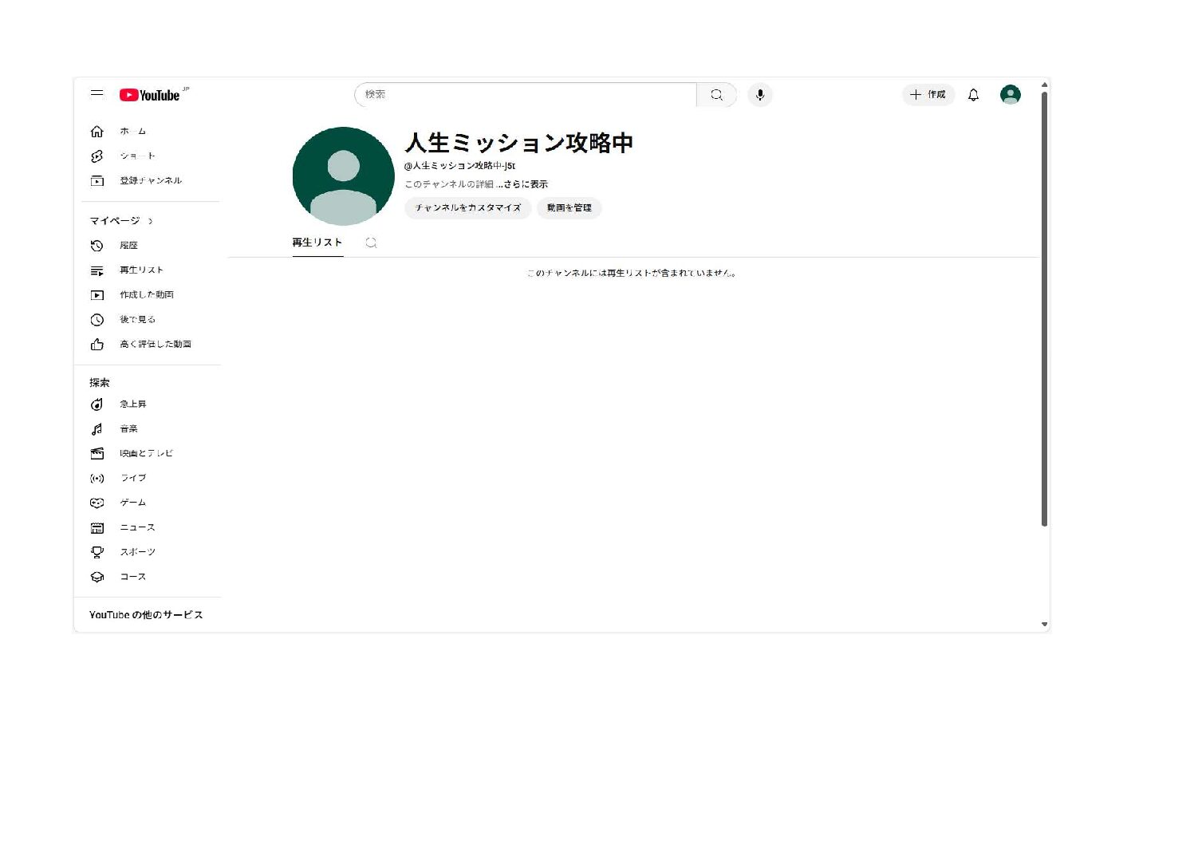1194x844 pixels.
Task: Click the scrollbar down arrow
Action: (x=1044, y=625)
